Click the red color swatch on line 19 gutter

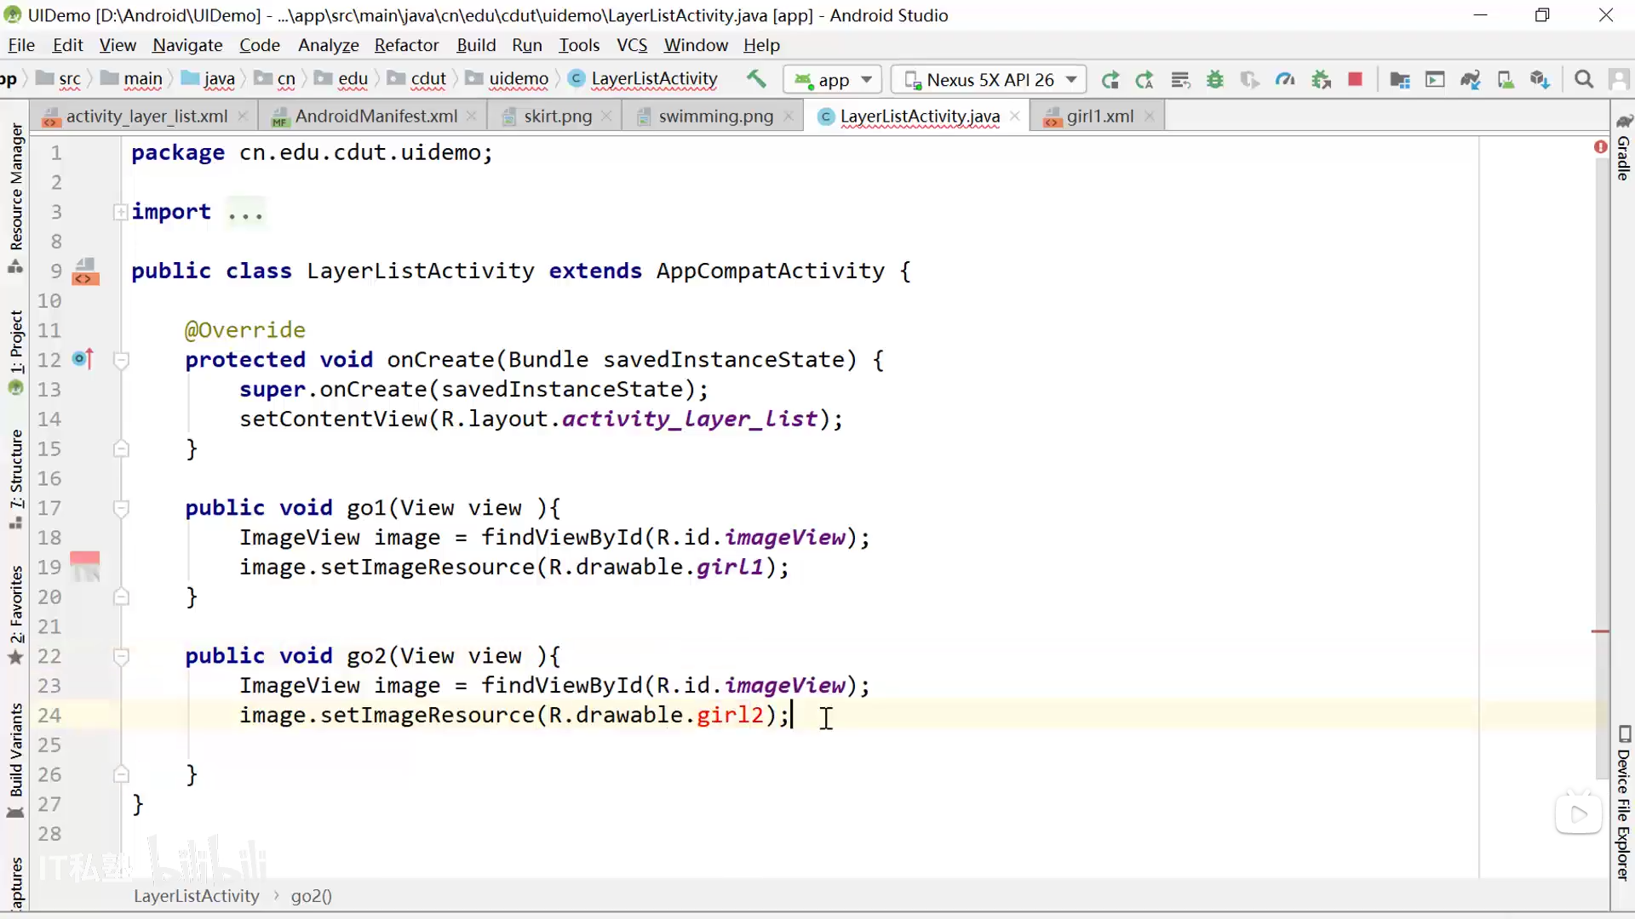pyautogui.click(x=84, y=559)
